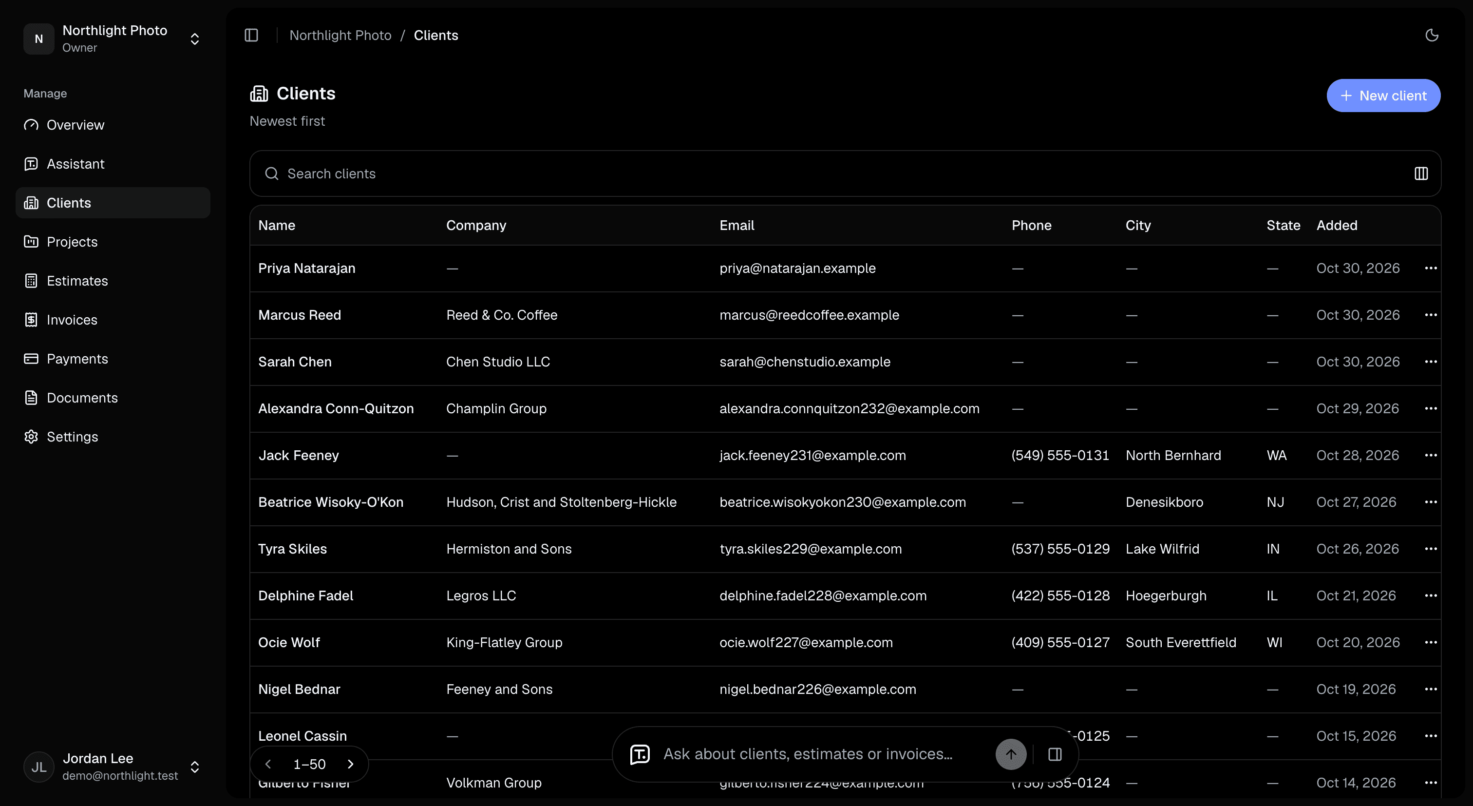The height and width of the screenshot is (806, 1473).
Task: Go to next page of clients
Action: tap(351, 764)
